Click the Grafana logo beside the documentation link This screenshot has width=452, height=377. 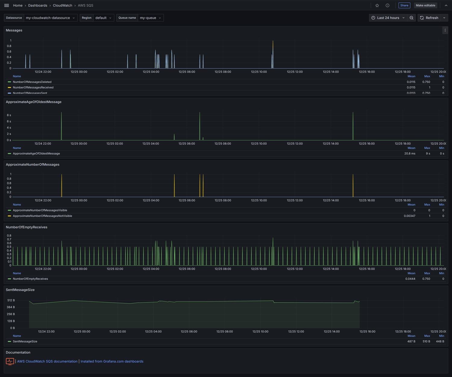(10, 361)
